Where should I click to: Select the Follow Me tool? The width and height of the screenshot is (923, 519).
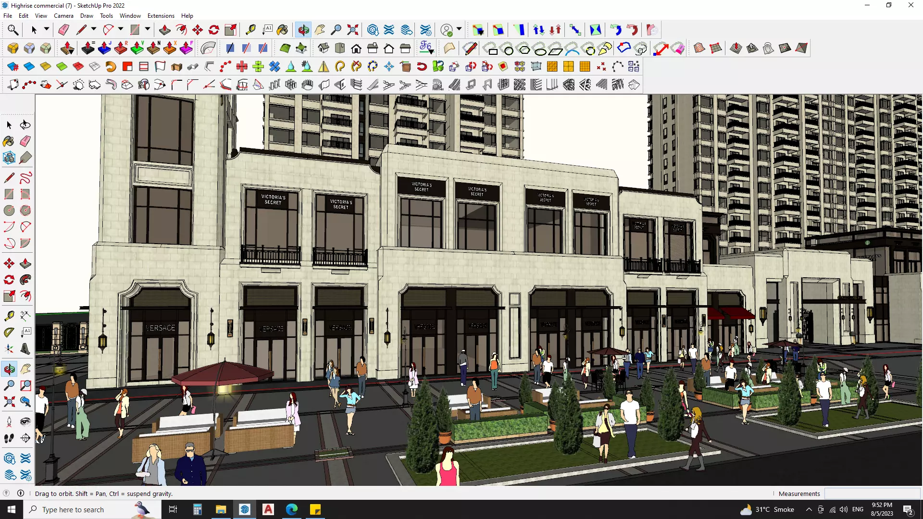point(25,280)
